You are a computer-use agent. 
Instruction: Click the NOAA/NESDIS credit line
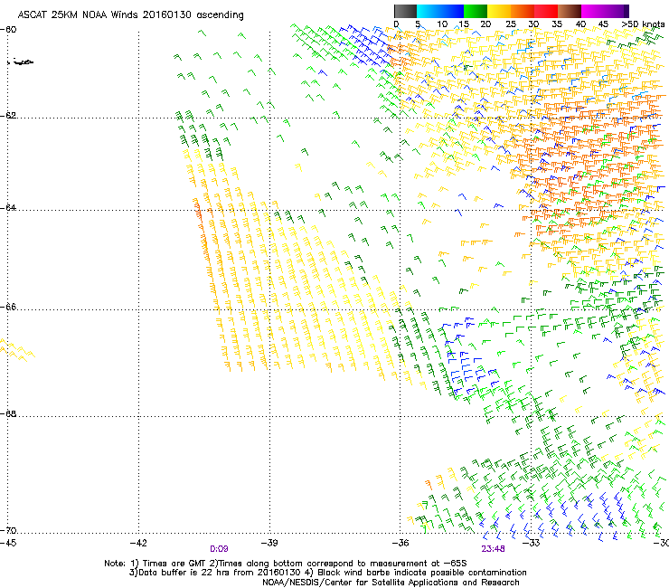[x=391, y=583]
